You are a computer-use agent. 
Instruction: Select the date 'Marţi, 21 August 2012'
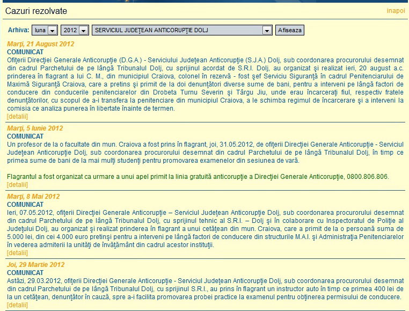tap(41, 44)
